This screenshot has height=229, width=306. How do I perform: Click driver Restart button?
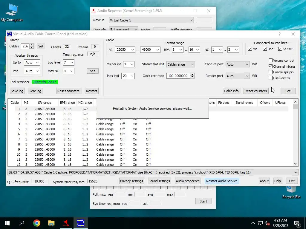[91, 91]
